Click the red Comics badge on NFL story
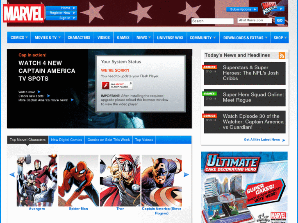This screenshot has height=223, width=298. click(209, 67)
